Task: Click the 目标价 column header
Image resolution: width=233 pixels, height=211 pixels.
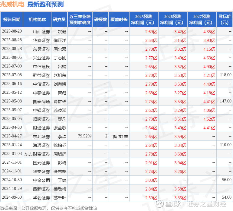Action: point(225,19)
